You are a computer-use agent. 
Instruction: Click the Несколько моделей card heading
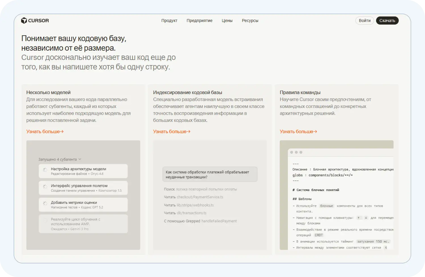tap(48, 92)
